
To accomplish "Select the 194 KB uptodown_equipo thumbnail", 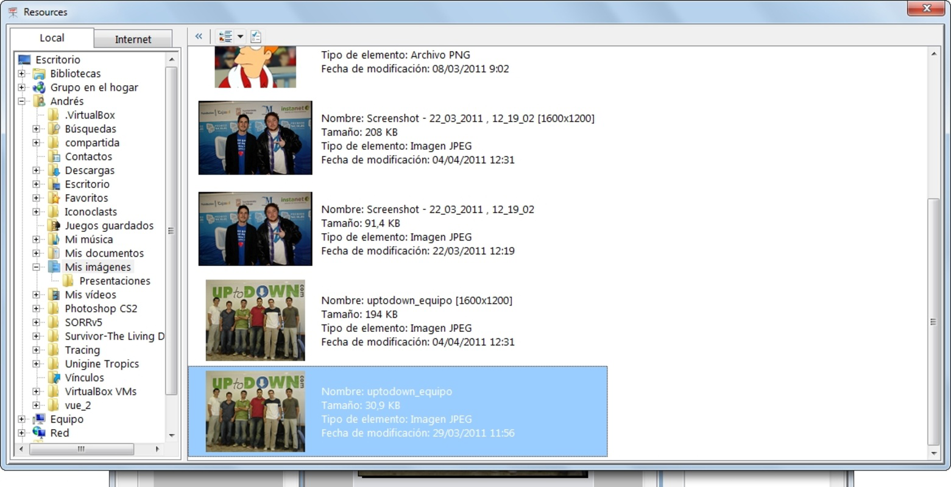I will tap(255, 320).
